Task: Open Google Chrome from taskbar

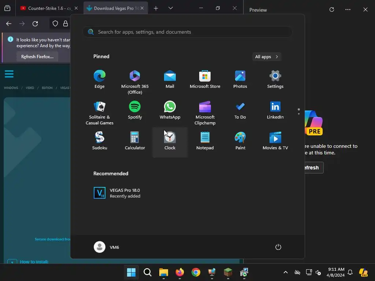Action: (196, 272)
